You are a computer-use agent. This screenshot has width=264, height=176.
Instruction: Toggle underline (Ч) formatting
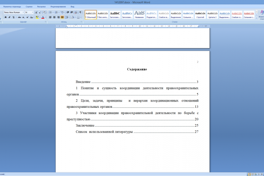13,17
